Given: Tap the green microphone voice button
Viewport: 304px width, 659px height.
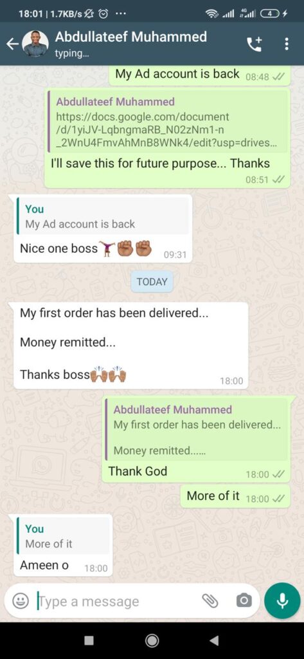Looking at the screenshot, I should tap(283, 600).
